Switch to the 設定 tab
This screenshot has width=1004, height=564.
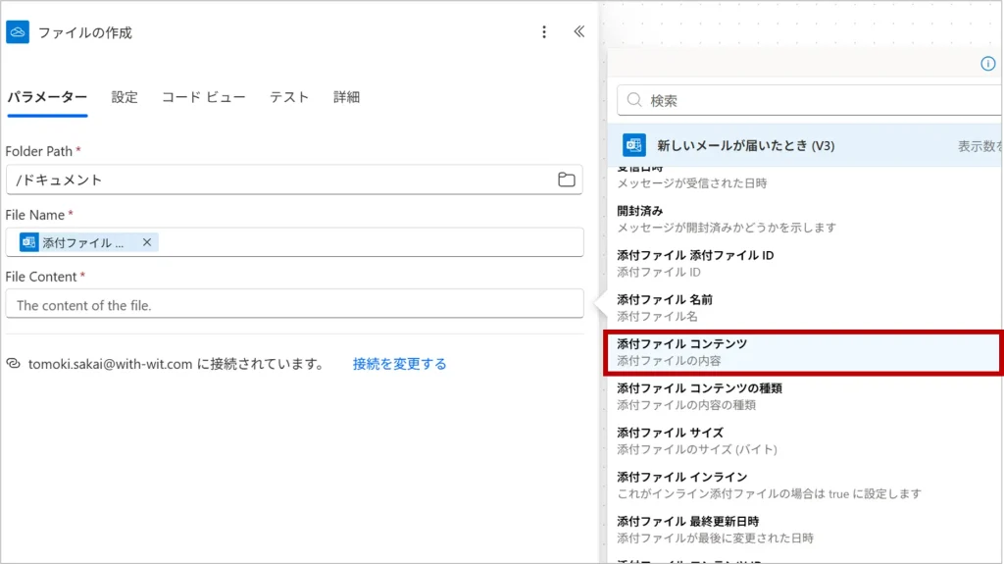tap(125, 97)
